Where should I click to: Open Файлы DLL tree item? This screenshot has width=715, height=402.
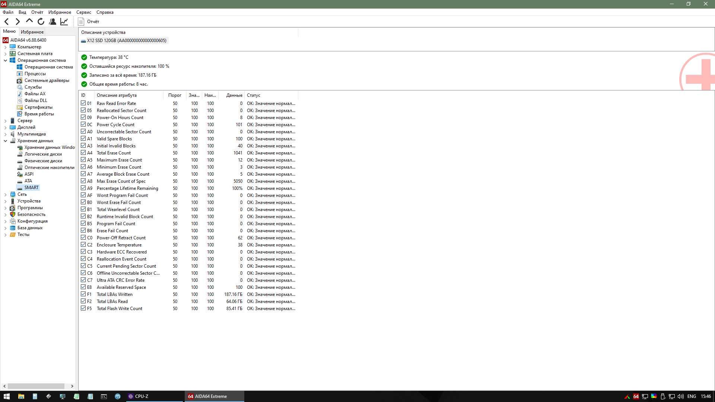36,100
